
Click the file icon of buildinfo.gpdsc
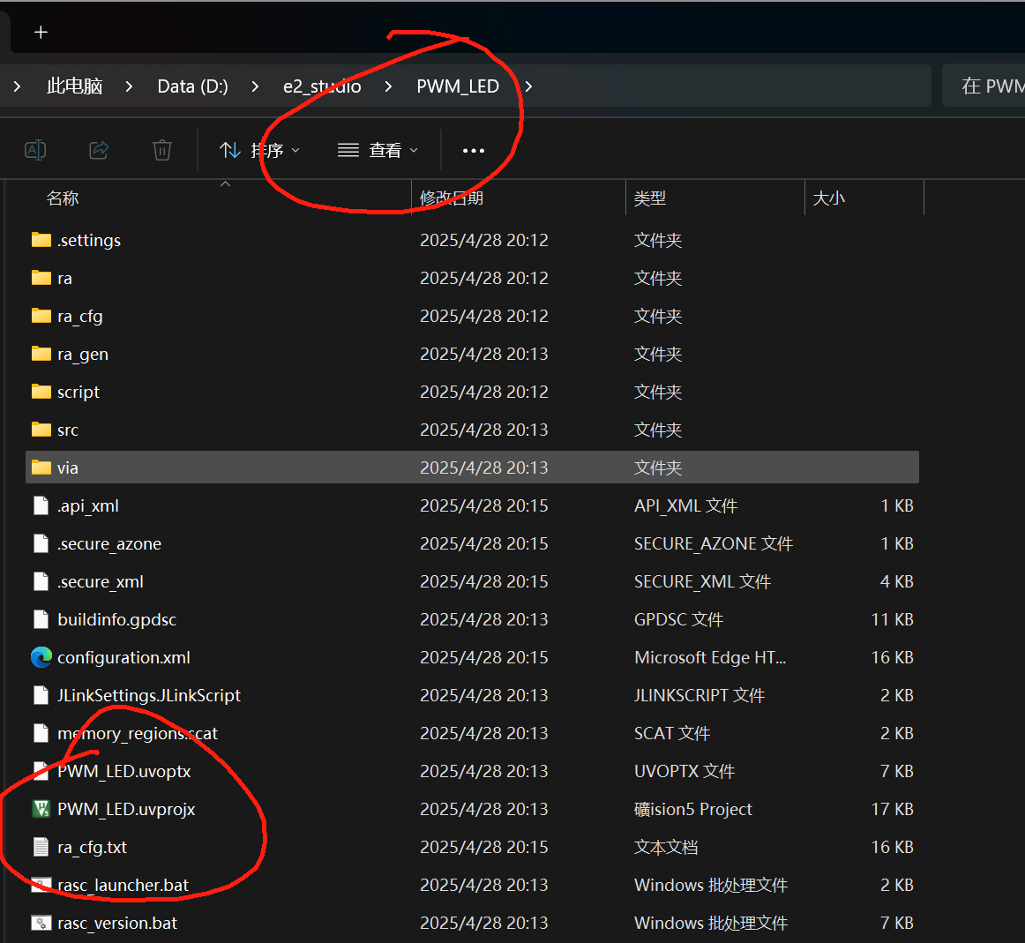41,619
